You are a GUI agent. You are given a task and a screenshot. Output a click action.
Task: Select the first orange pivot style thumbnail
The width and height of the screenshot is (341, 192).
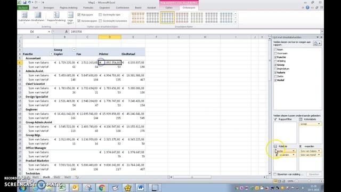tap(138, 18)
